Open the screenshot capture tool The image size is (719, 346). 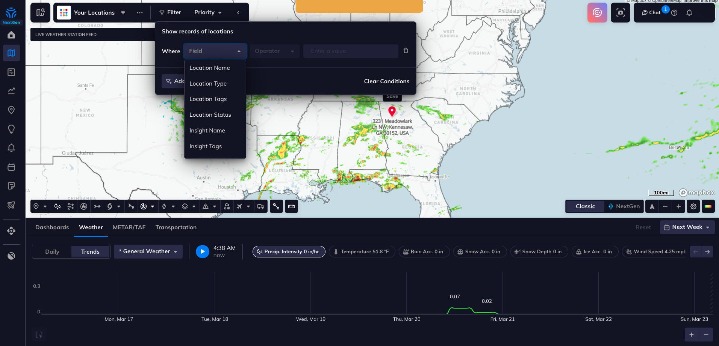tap(620, 13)
